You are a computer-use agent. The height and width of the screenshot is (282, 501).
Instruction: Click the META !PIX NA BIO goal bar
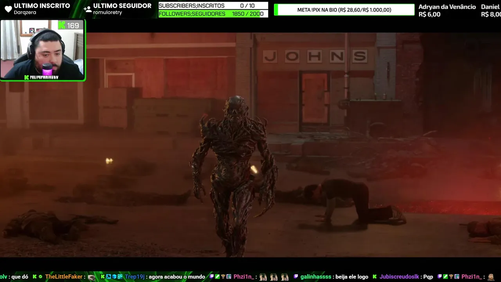pyautogui.click(x=344, y=10)
